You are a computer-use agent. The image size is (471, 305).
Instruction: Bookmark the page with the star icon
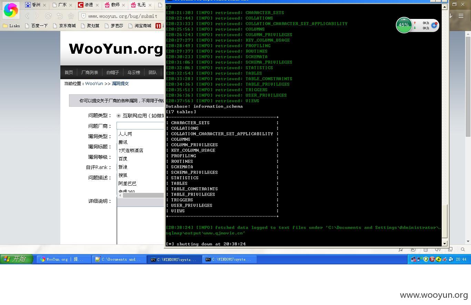[71, 16]
